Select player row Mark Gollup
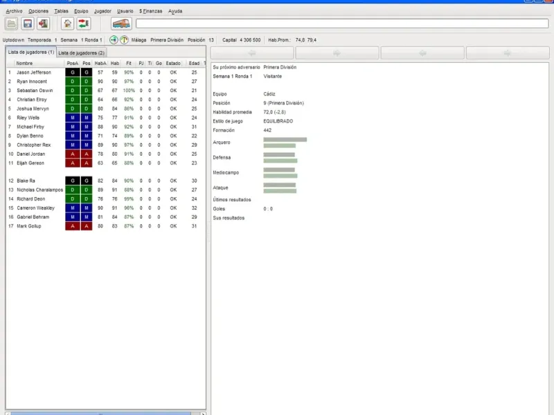The height and width of the screenshot is (415, 554). coord(105,226)
